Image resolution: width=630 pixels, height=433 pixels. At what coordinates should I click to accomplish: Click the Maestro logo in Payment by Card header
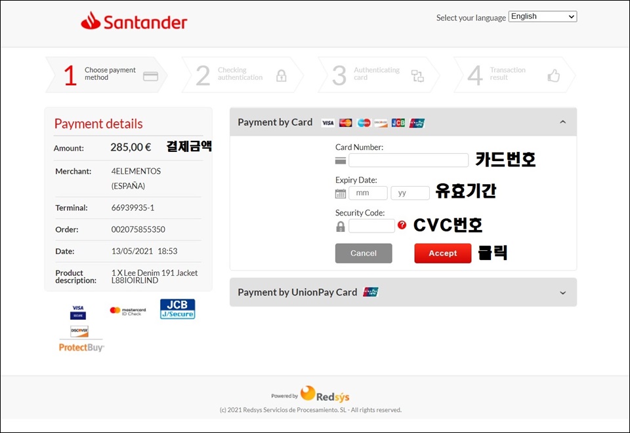[x=364, y=122]
